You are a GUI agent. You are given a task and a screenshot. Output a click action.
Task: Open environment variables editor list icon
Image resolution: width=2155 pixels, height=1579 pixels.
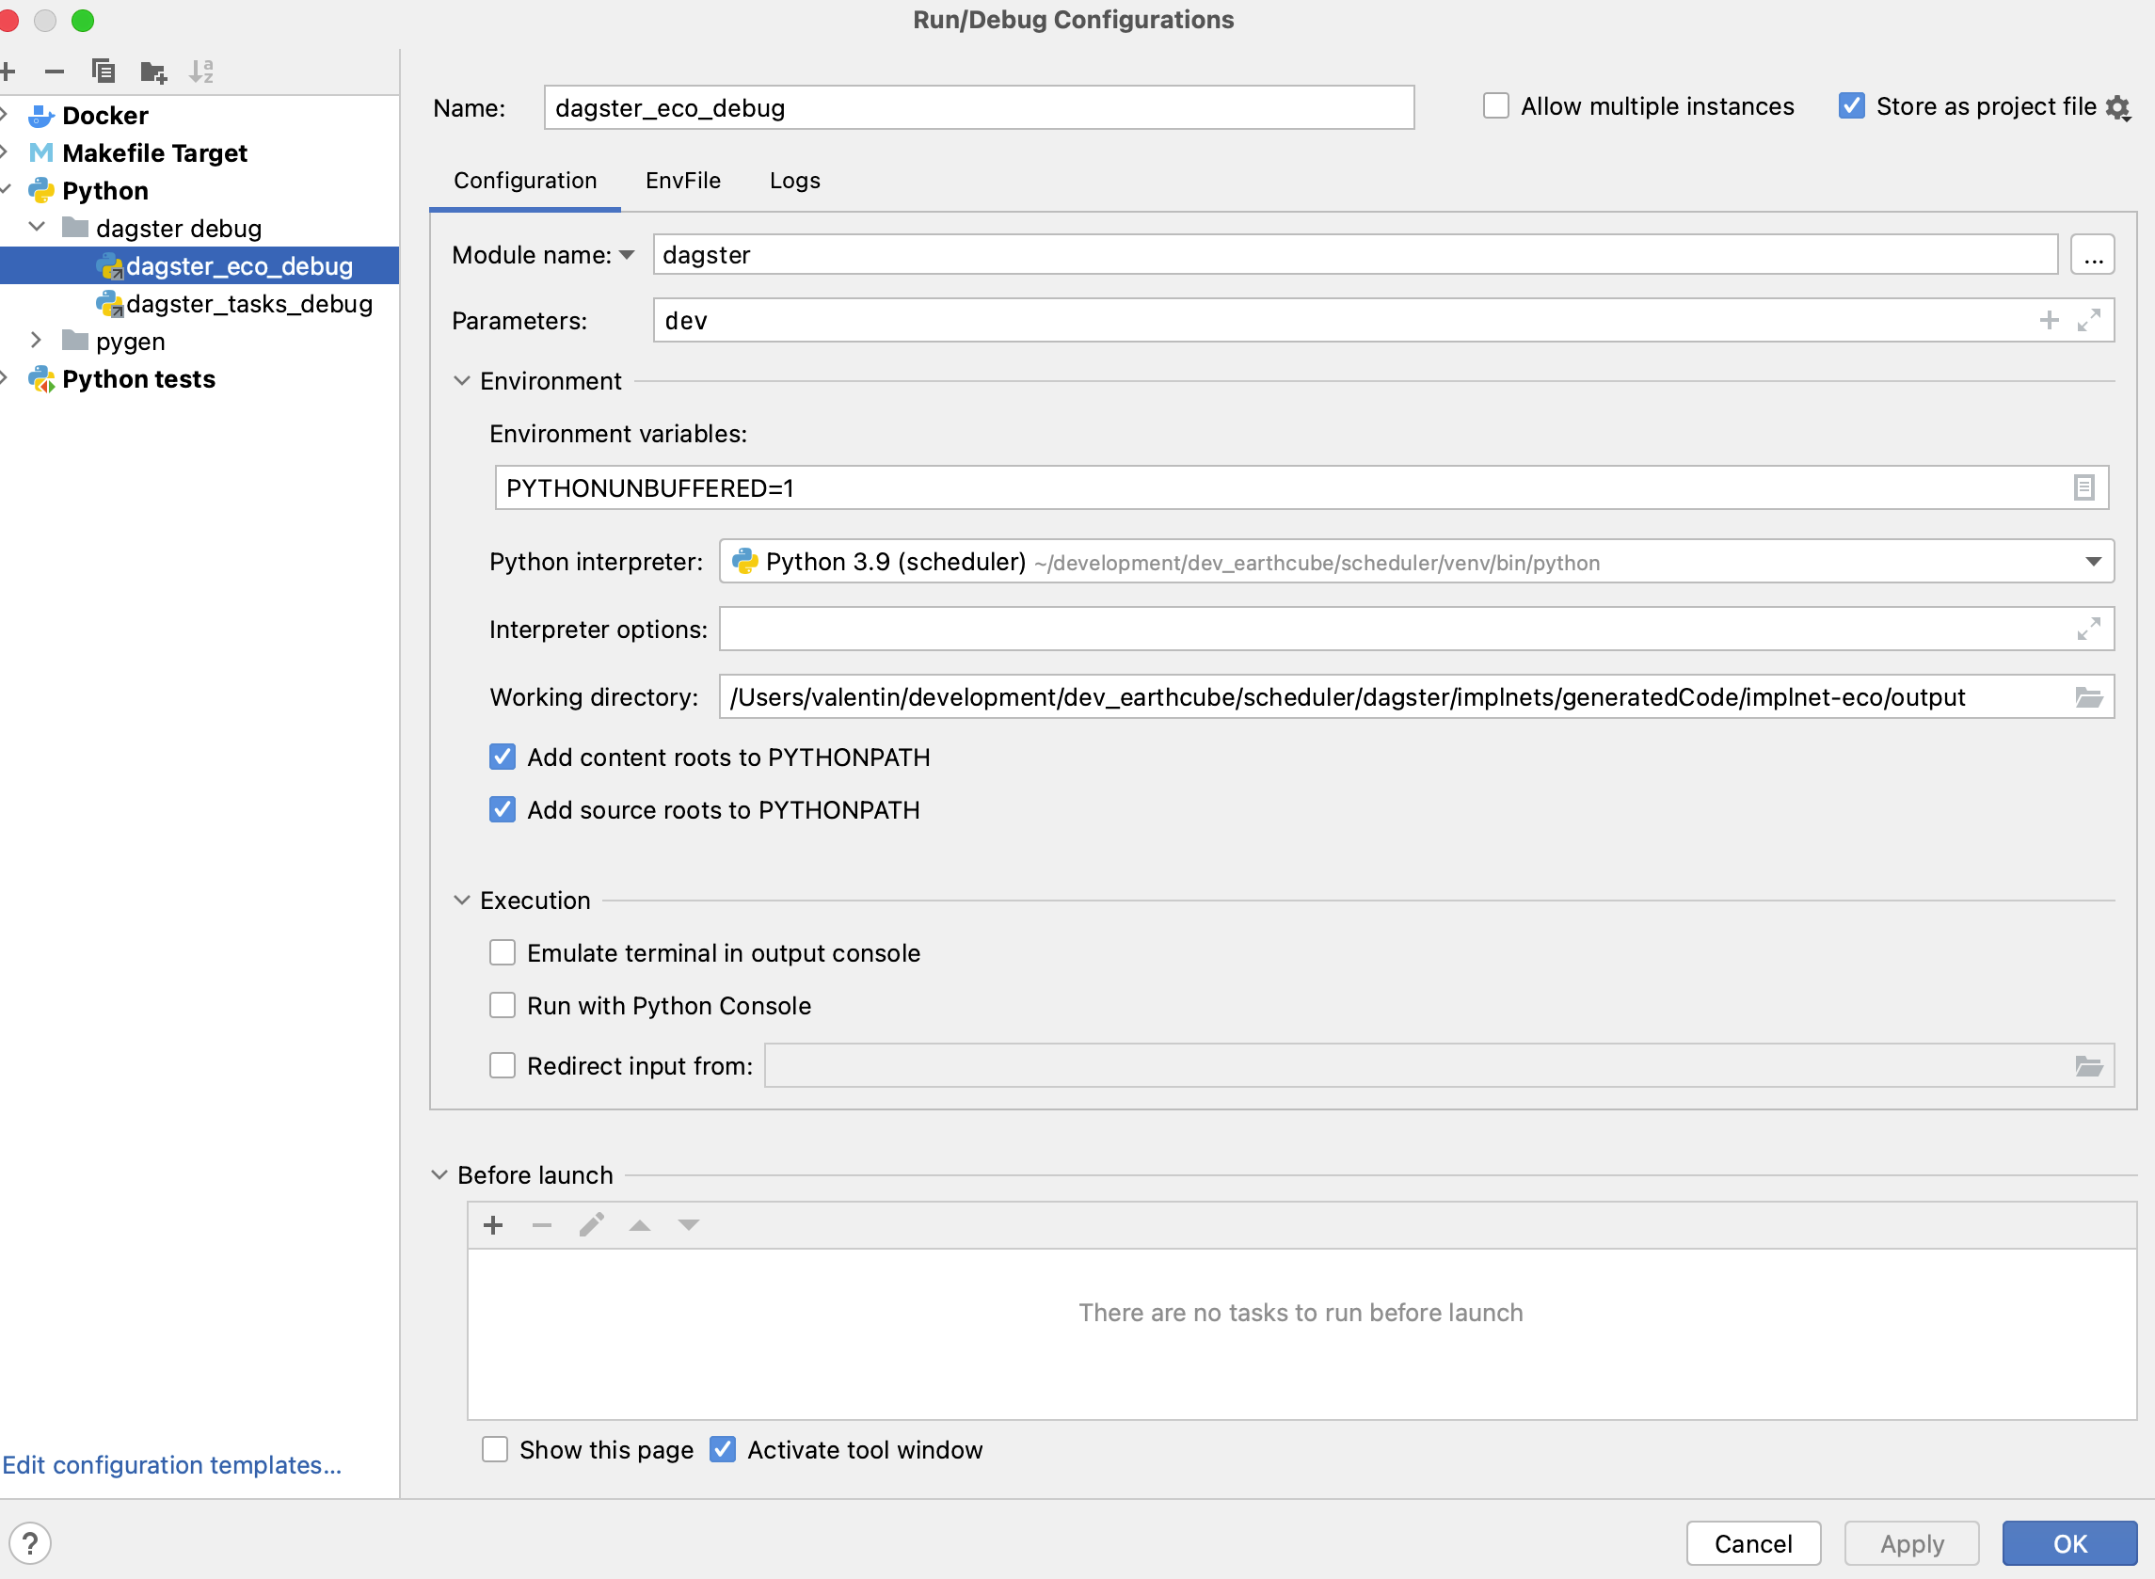point(2084,487)
